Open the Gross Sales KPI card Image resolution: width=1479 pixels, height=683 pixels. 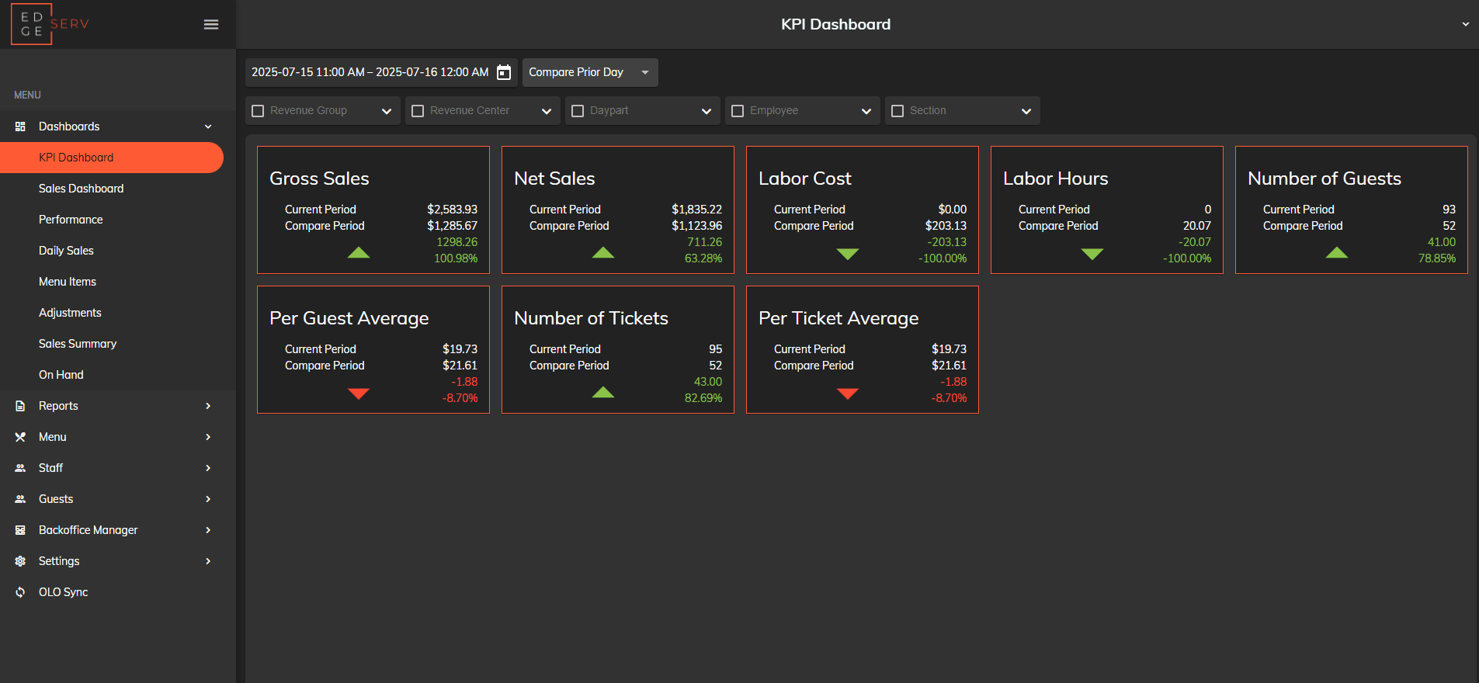[x=373, y=210]
